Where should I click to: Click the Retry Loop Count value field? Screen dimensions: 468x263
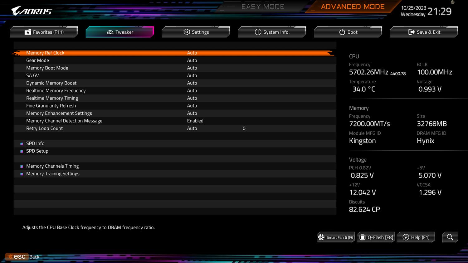click(244, 128)
